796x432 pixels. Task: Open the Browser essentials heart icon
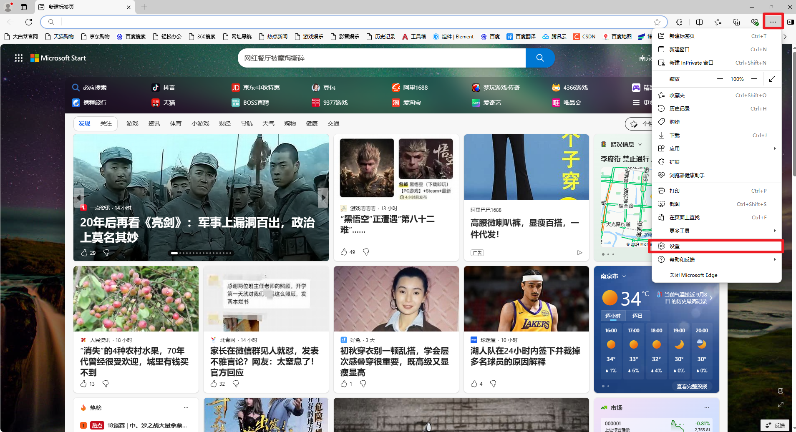coord(754,22)
